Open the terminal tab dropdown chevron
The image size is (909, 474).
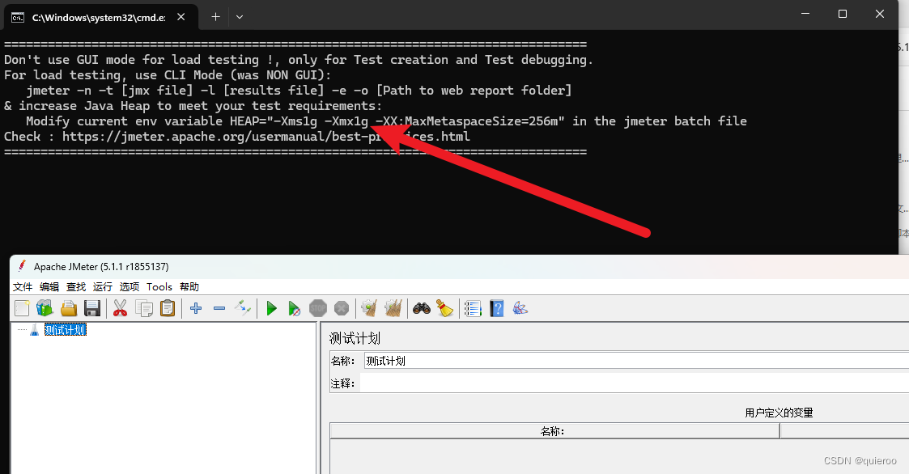[240, 17]
